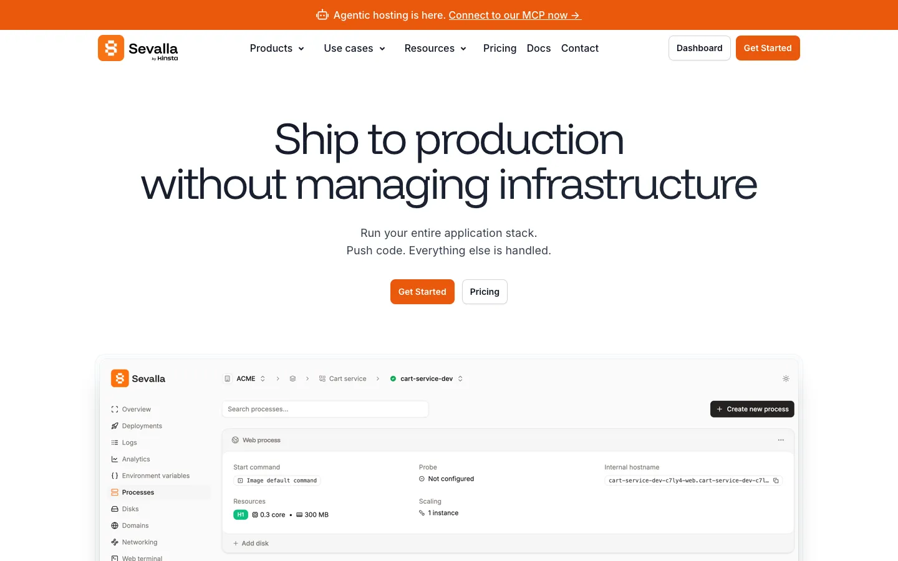Open Contact from the top navigation

(580, 48)
